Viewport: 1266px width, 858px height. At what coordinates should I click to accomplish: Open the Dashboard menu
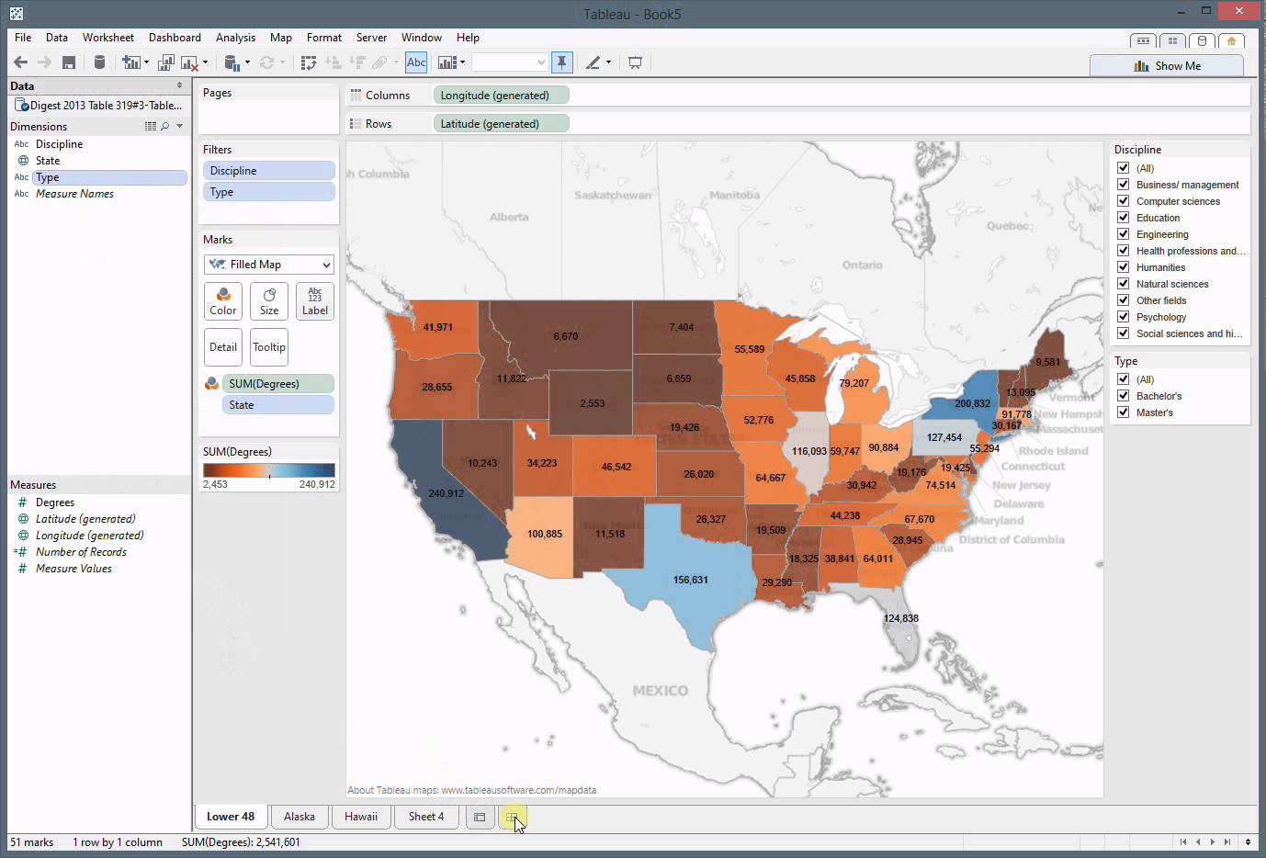[175, 38]
